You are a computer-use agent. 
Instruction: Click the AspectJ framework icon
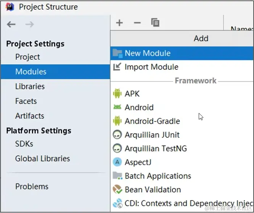click(x=117, y=162)
